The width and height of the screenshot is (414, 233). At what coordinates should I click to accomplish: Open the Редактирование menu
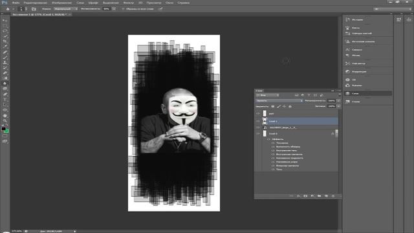click(x=35, y=3)
